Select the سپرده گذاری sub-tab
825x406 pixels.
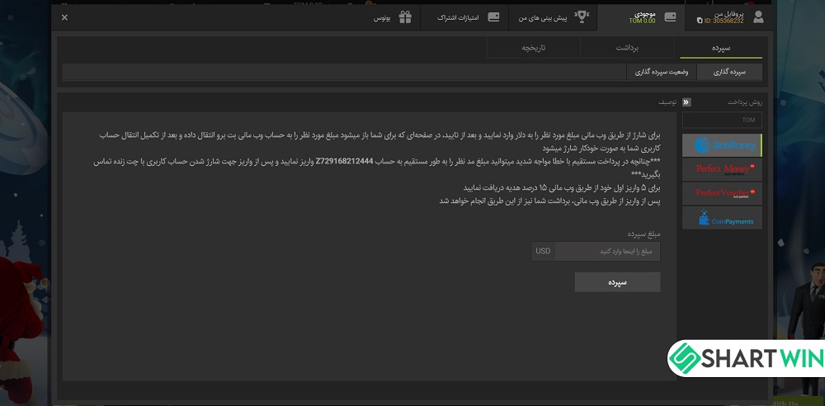(730, 72)
